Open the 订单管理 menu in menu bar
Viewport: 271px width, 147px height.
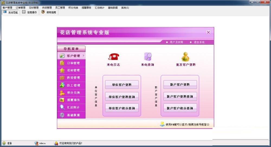click(21, 8)
